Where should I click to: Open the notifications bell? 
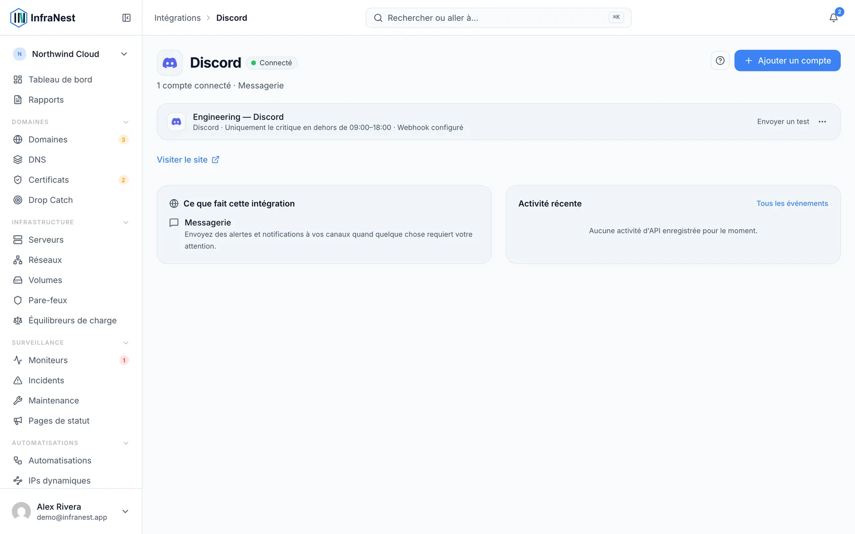click(833, 18)
